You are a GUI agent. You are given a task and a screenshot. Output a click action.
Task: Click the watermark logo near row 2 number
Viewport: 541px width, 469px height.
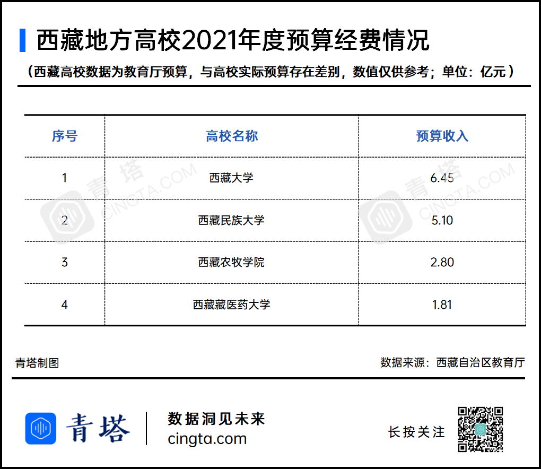[x=67, y=218]
